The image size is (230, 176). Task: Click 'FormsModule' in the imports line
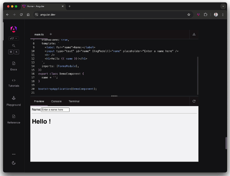[67, 66]
